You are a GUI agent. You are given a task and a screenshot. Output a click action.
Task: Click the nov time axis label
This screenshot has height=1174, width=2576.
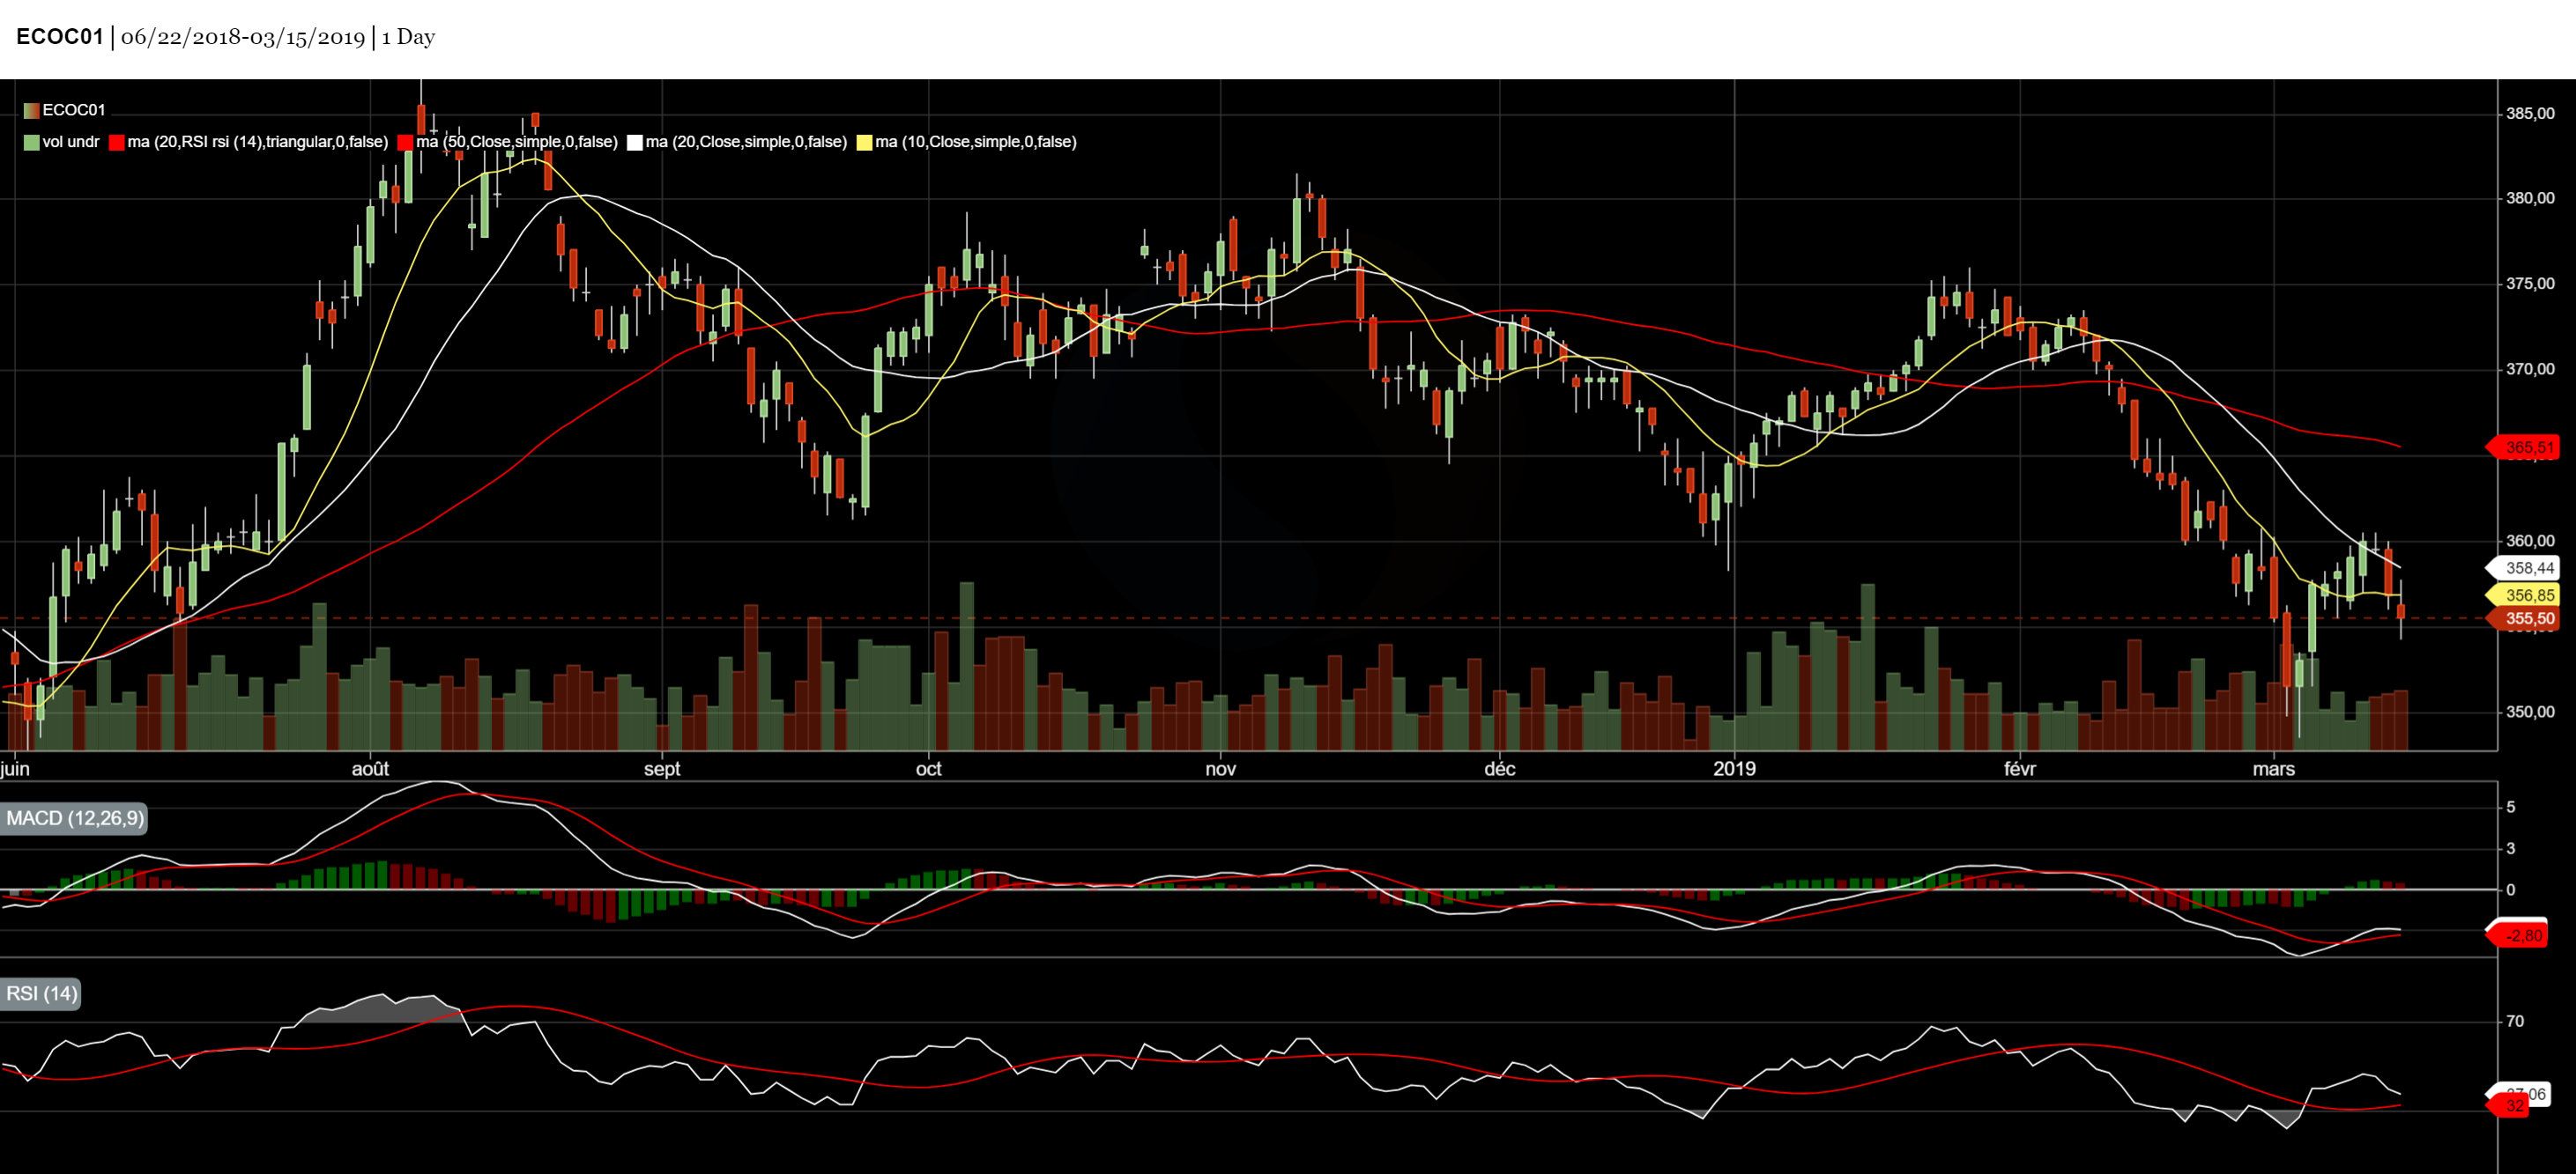tap(1221, 770)
